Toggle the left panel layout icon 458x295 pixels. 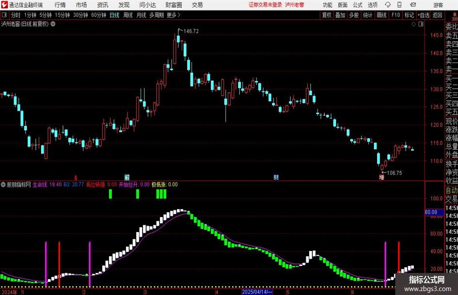(4, 15)
